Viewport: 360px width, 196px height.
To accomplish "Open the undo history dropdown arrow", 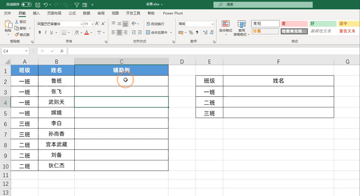I will pyautogui.click(x=50, y=5).
